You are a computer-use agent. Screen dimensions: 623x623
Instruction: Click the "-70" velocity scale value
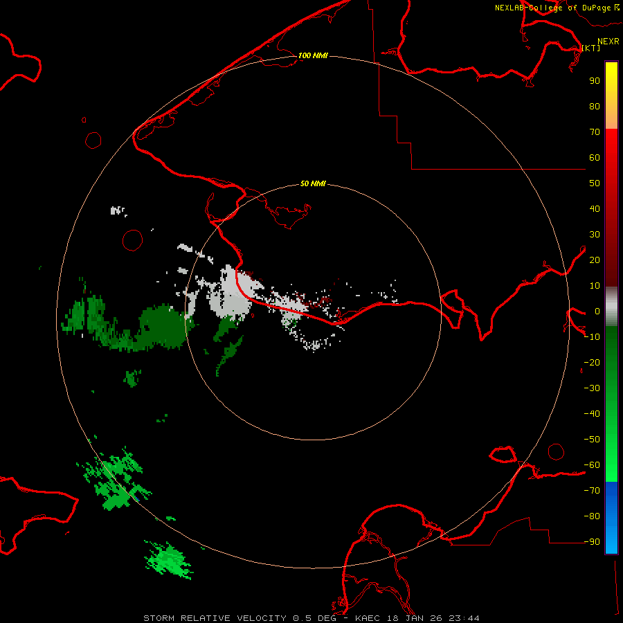(592, 491)
